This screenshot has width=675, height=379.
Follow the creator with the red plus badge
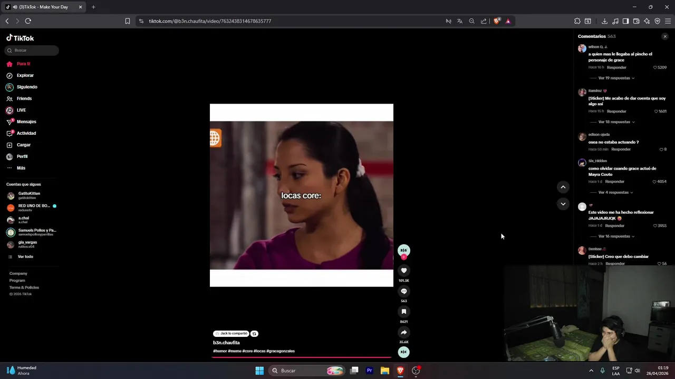pos(404,257)
